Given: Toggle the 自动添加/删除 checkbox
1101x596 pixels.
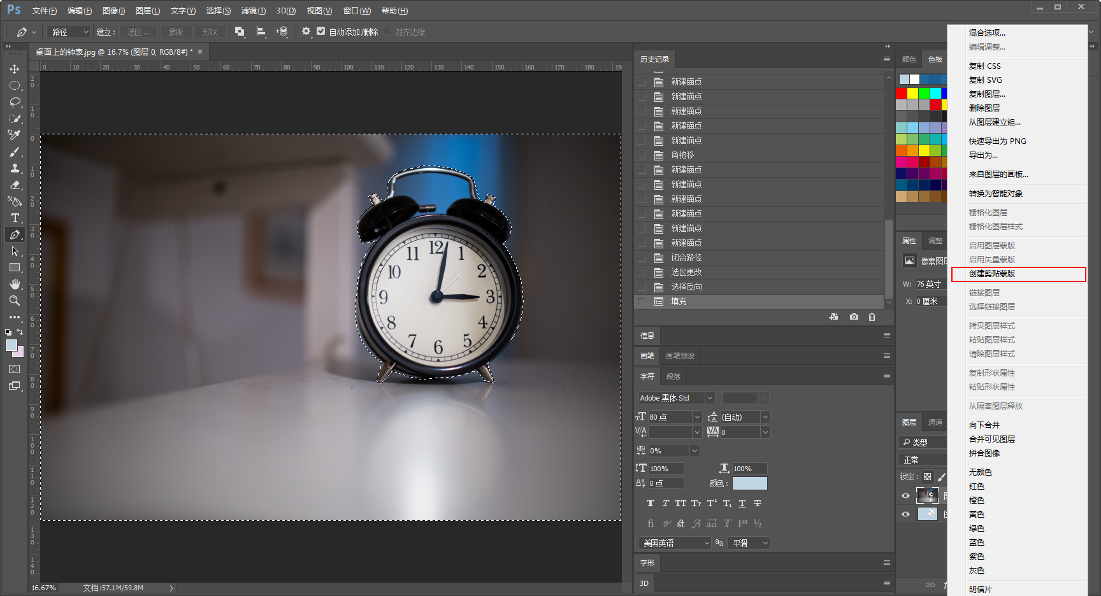Looking at the screenshot, I should [x=321, y=31].
